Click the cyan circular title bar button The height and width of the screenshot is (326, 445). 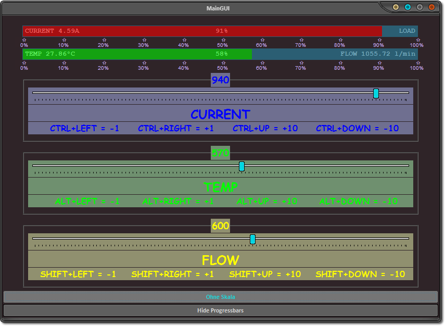[x=408, y=7]
